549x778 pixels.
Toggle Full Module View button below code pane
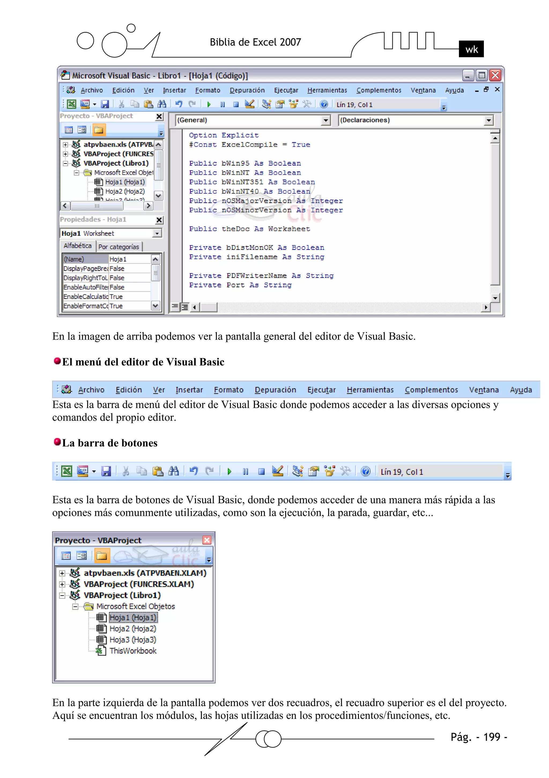pyautogui.click(x=185, y=307)
